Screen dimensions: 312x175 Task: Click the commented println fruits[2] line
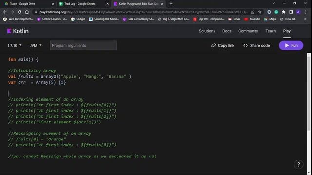coord(62,117)
